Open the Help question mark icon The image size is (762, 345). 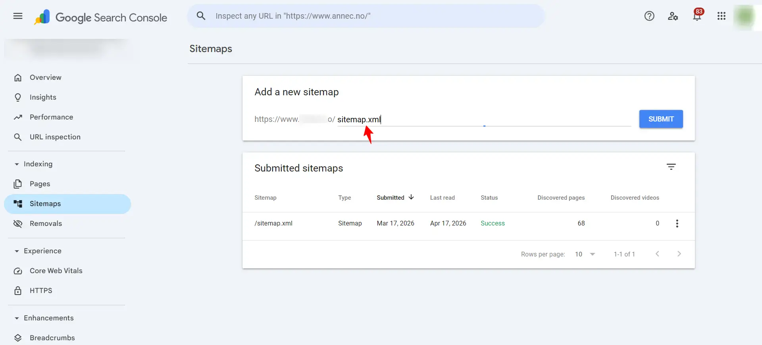click(649, 16)
